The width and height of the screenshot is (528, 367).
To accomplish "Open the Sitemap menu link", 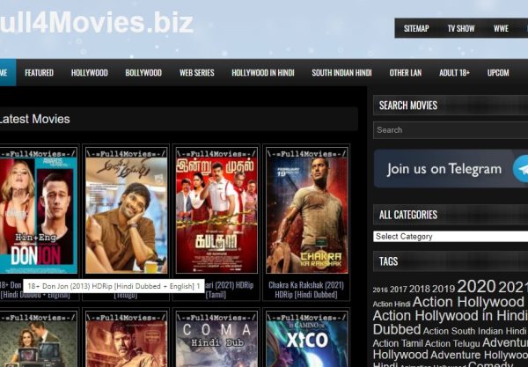I will (x=416, y=28).
